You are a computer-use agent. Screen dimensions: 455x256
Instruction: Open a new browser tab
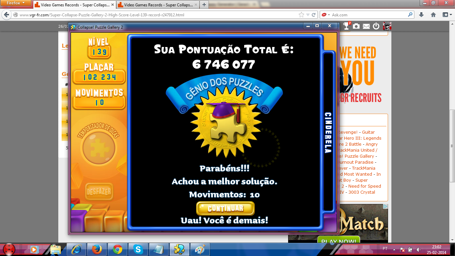[x=204, y=5]
